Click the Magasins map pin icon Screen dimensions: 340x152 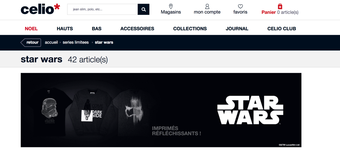[171, 6]
